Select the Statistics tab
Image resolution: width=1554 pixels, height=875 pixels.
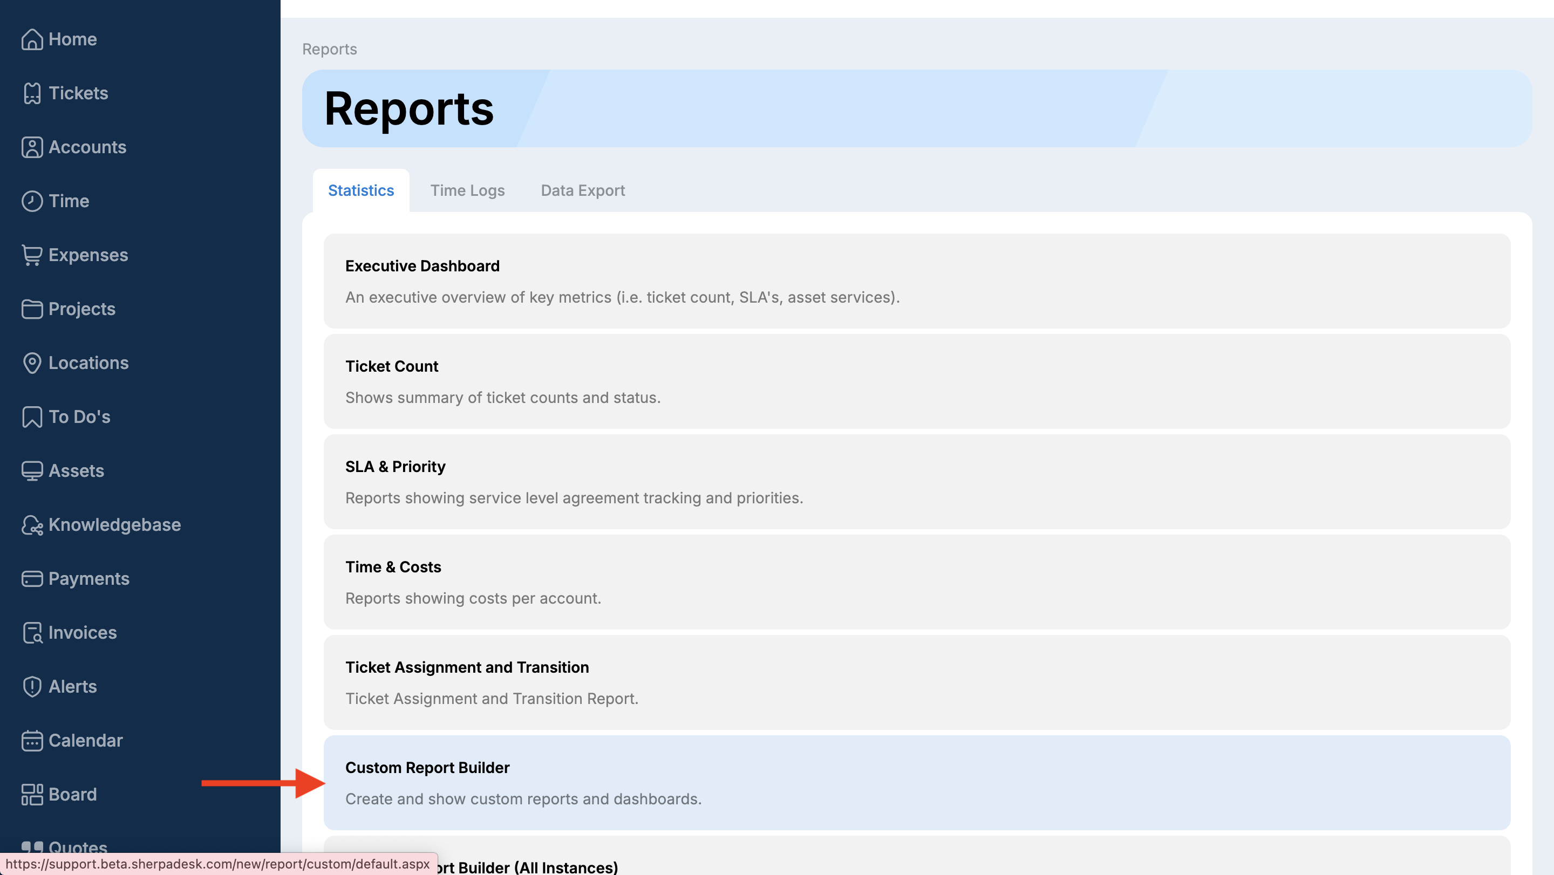(x=361, y=190)
